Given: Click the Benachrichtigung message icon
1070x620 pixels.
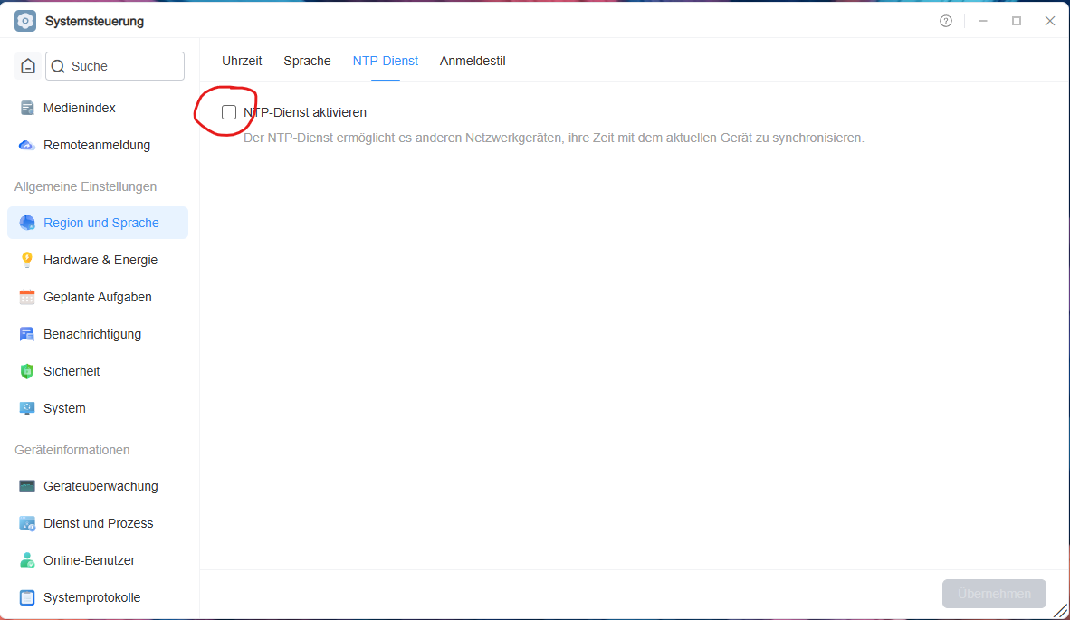Looking at the screenshot, I should coord(27,334).
